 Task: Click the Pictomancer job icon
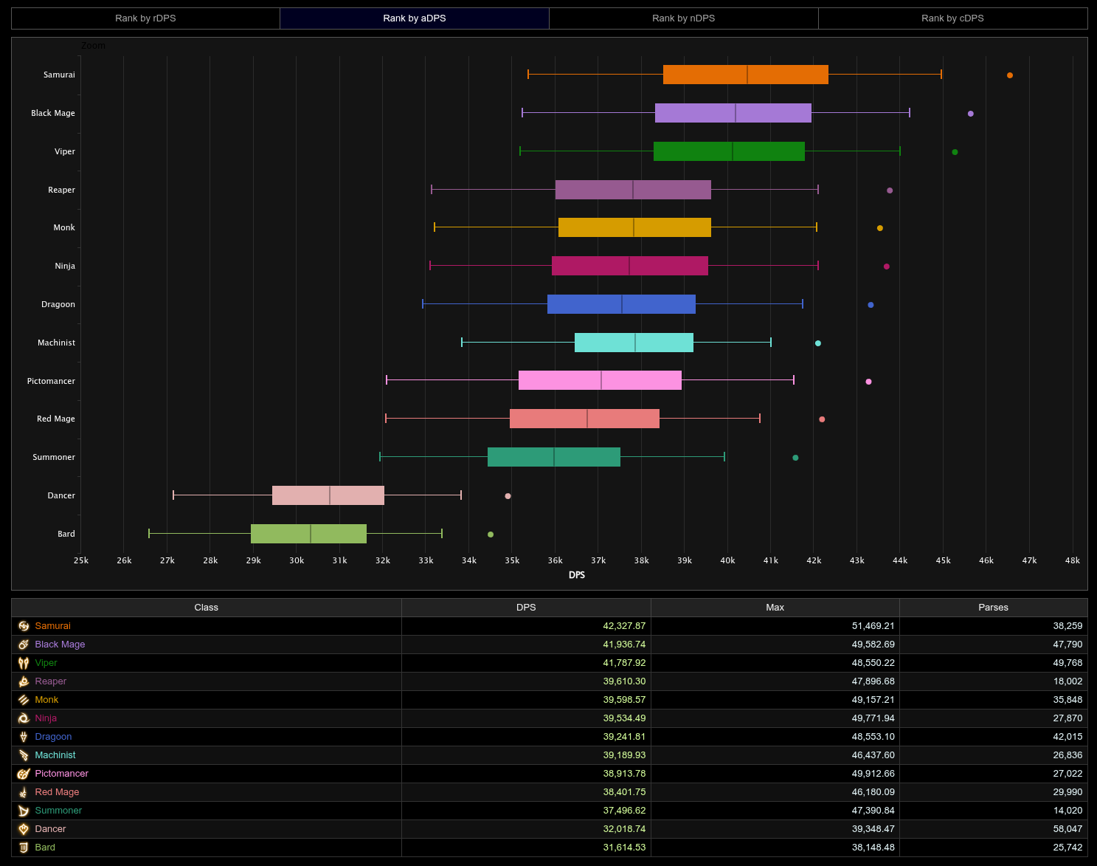[x=24, y=774]
